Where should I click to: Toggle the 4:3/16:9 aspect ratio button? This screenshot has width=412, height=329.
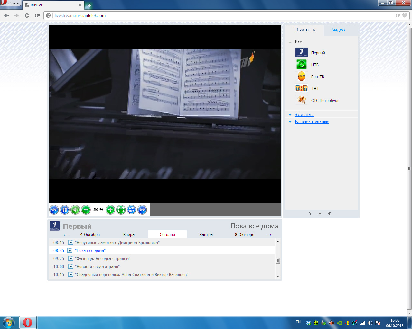pos(132,210)
